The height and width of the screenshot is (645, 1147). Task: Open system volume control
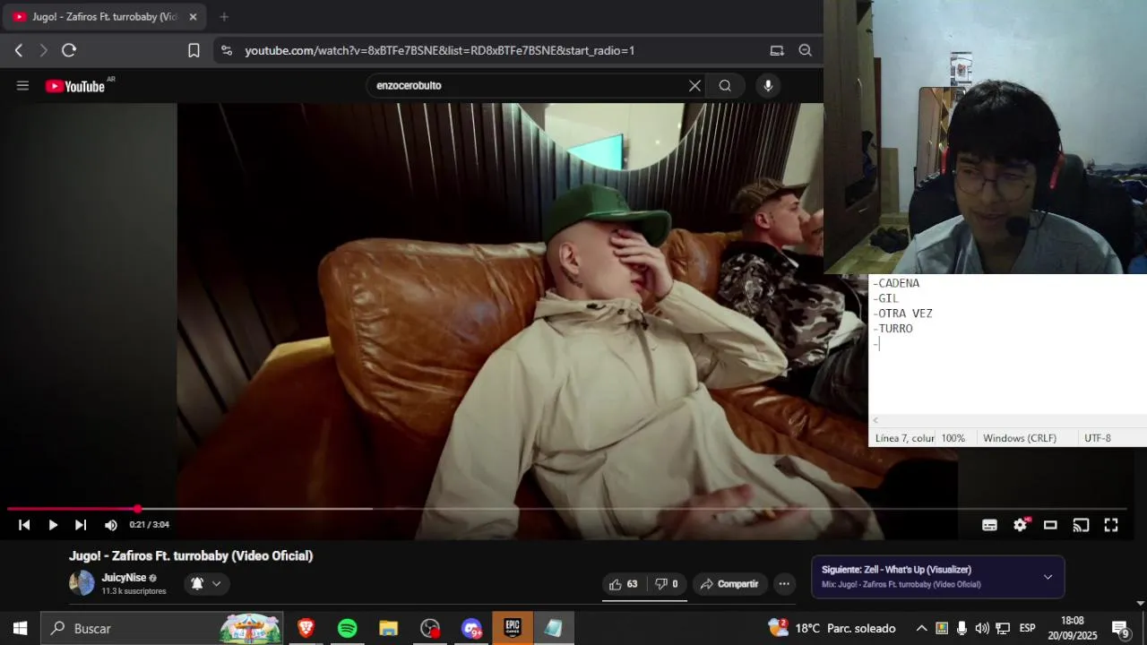(982, 629)
